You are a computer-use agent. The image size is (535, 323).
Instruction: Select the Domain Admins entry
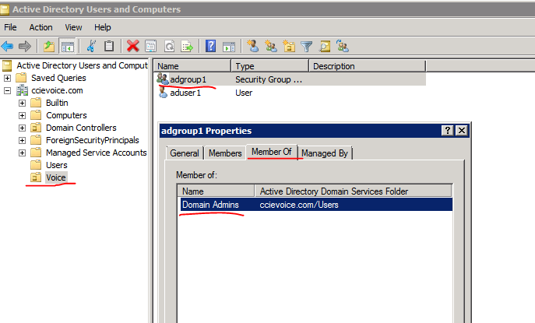click(210, 205)
